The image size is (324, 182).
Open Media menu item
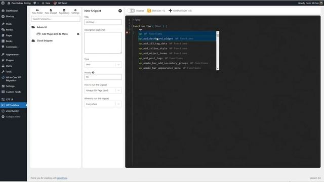pyautogui.click(x=9, y=30)
